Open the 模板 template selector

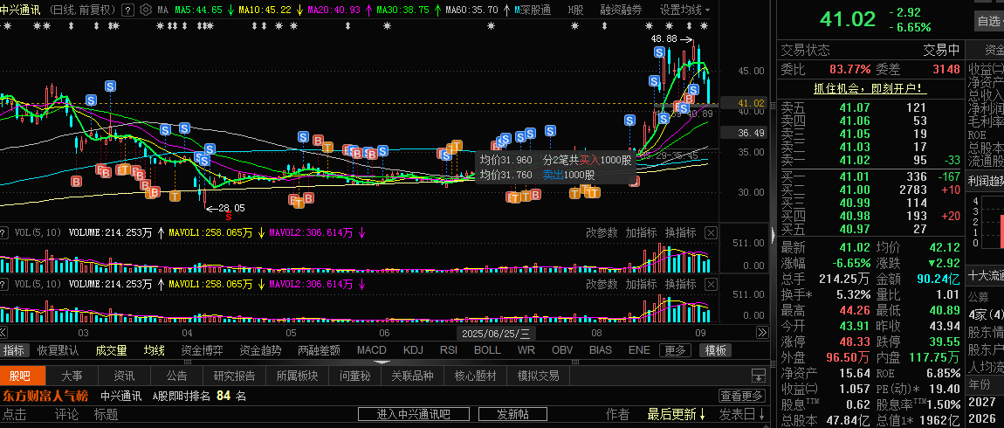(715, 350)
